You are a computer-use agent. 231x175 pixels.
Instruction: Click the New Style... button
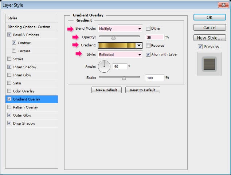click(210, 38)
